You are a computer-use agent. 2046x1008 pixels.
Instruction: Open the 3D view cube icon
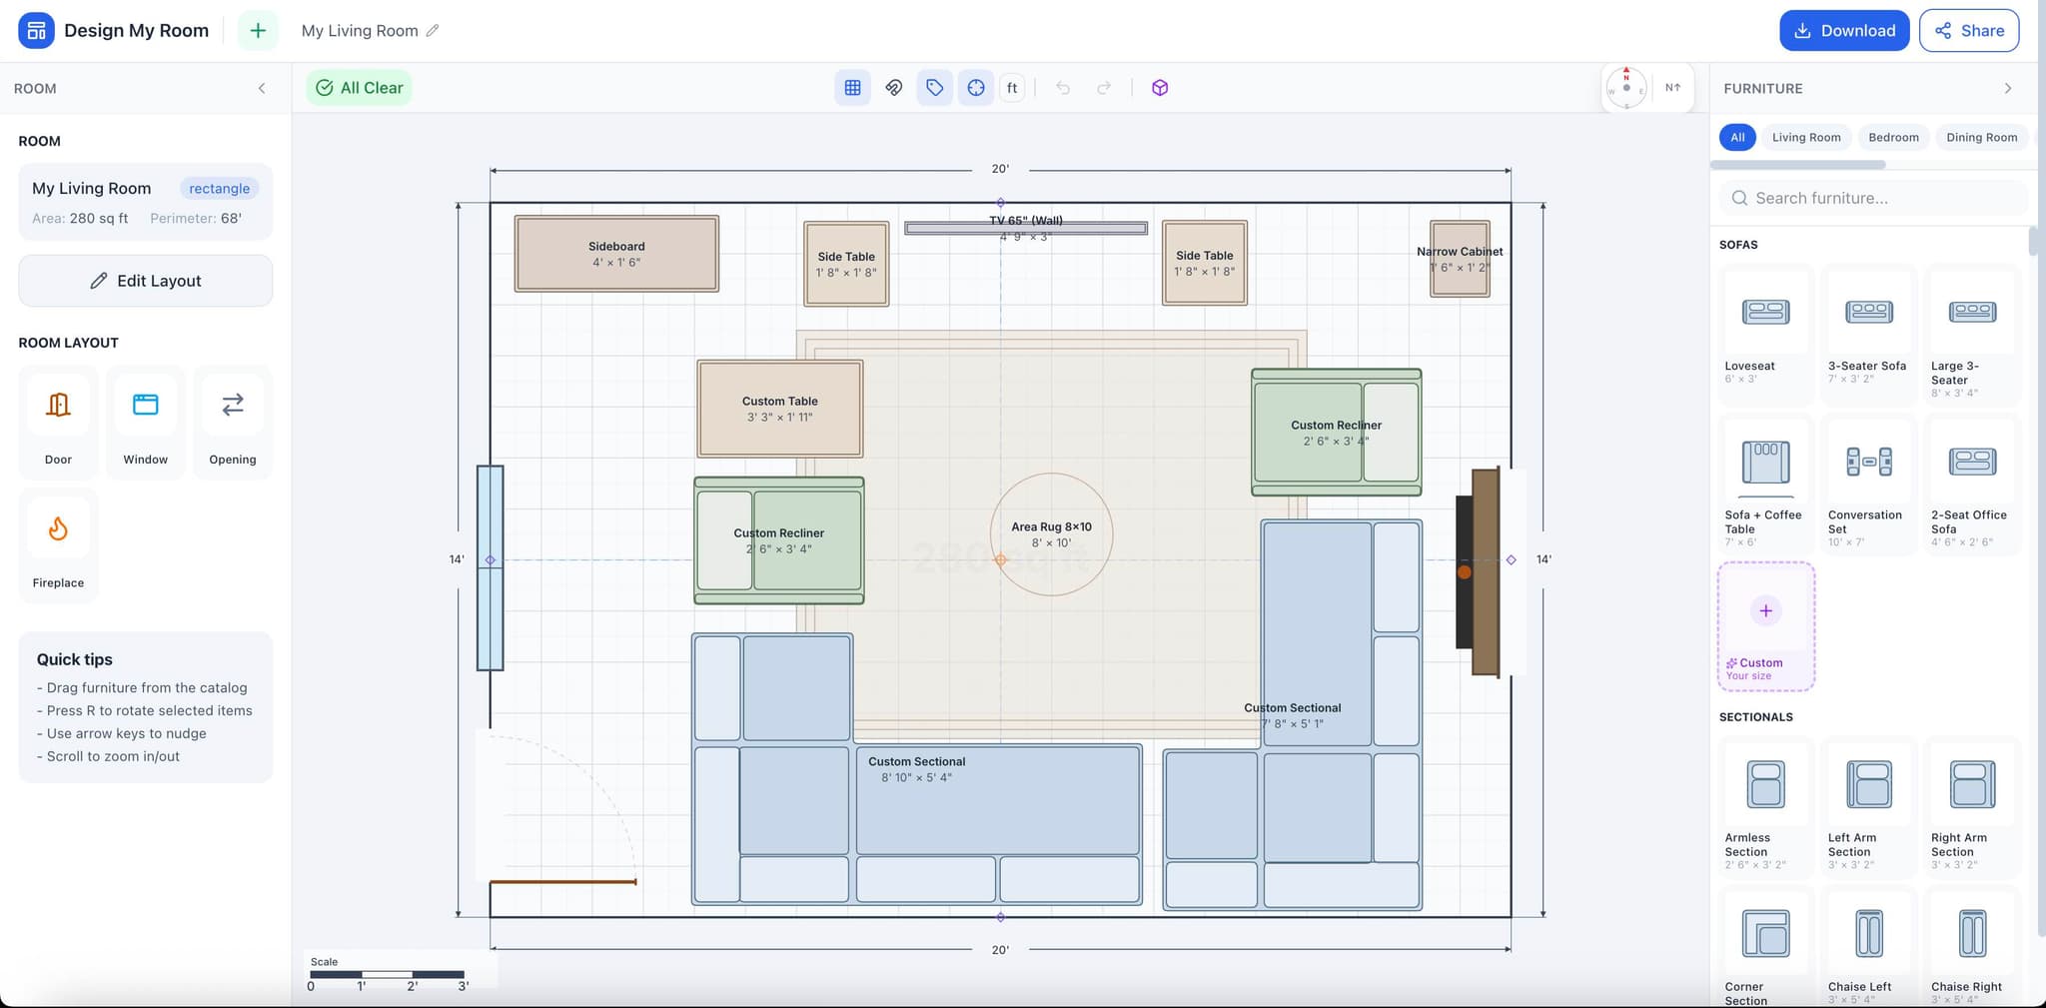coord(1159,87)
